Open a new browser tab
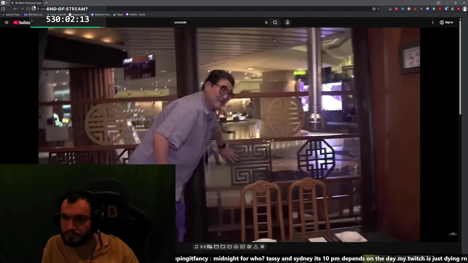The width and height of the screenshot is (468, 263). [46, 3]
